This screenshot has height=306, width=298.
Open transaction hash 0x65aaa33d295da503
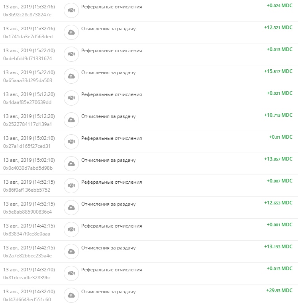click(27, 80)
